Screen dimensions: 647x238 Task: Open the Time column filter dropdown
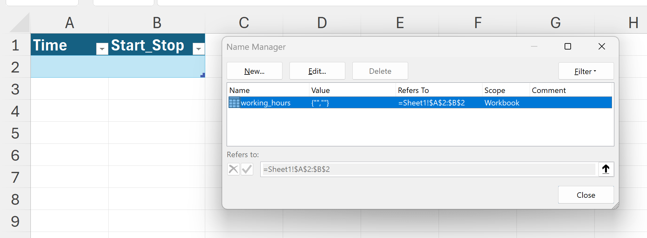pyautogui.click(x=102, y=49)
